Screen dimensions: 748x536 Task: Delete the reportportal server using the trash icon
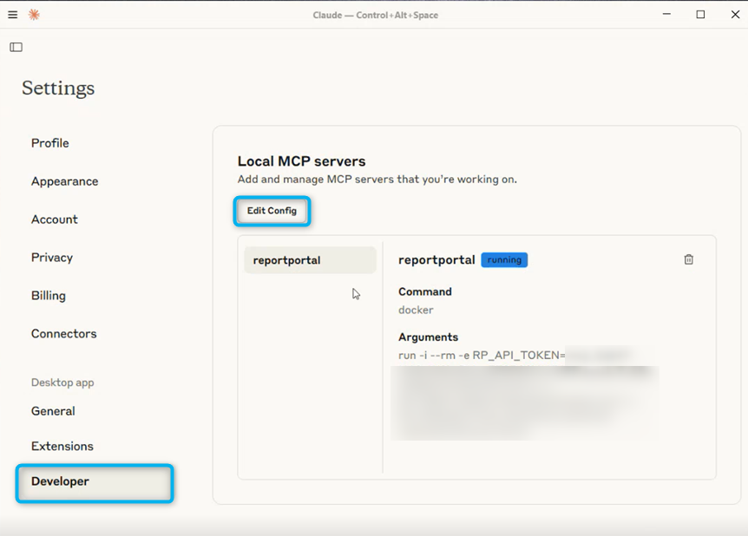pos(688,258)
